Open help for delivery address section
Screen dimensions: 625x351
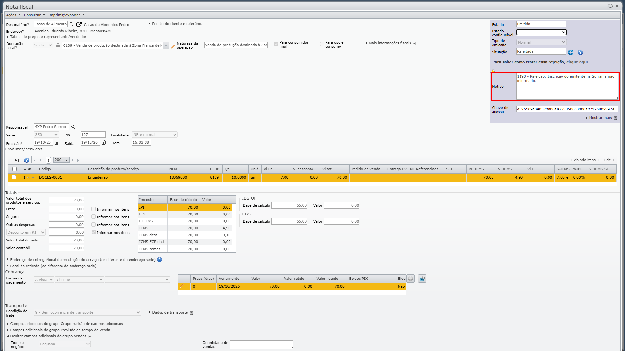(x=160, y=260)
